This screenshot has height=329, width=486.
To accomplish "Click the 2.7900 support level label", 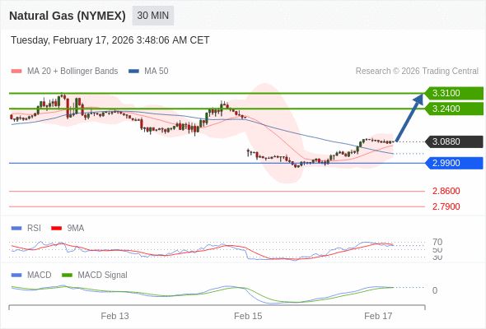I will pos(446,206).
